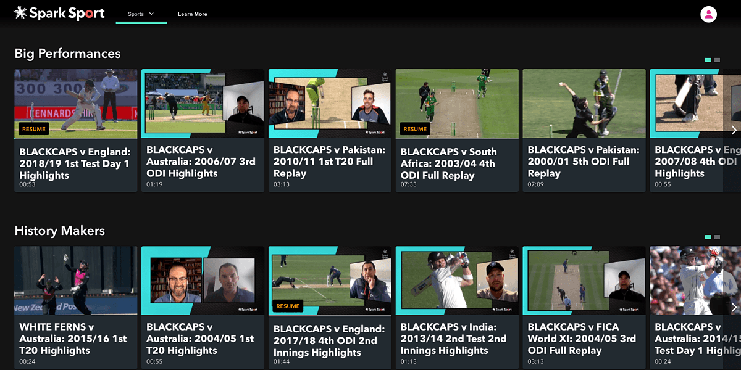Resume BLACKCAPS v South Africa 2003/04 replay

(414, 129)
